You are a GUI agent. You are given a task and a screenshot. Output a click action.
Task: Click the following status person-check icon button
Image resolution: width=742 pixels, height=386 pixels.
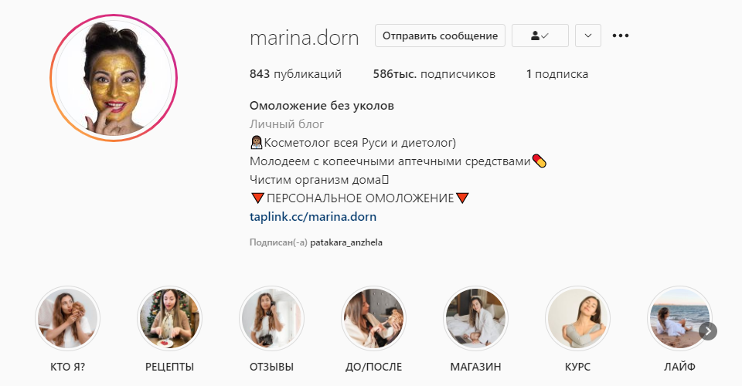click(540, 36)
